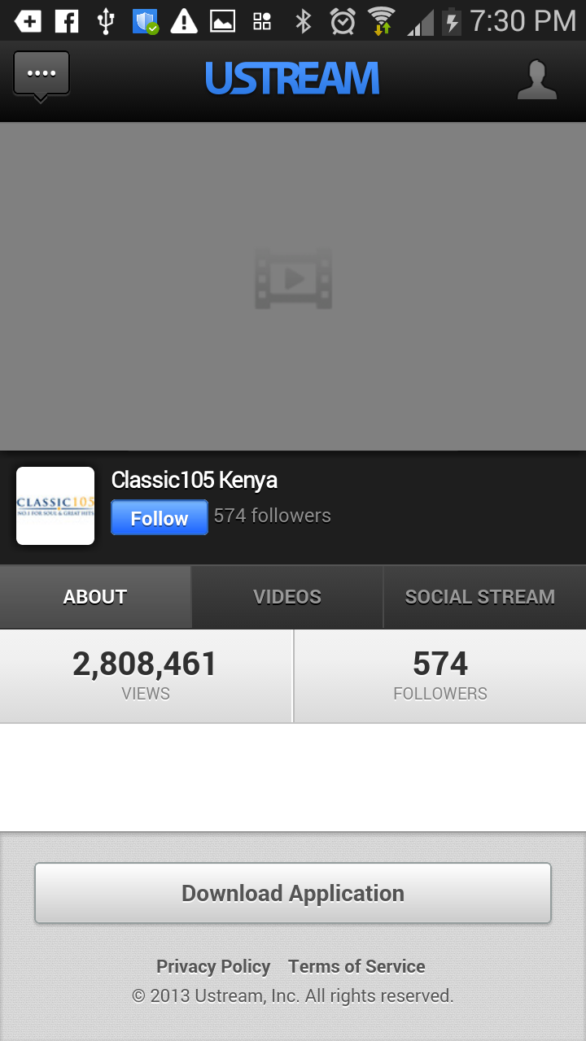
Task: Open the chat bubble menu icon
Action: [x=42, y=76]
